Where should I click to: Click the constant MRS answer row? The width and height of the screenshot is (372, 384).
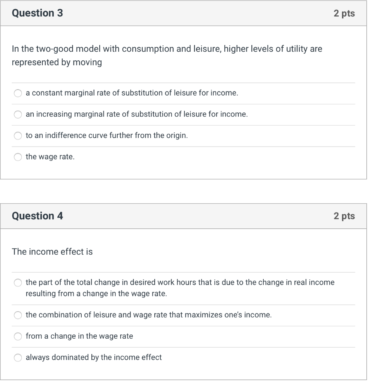pos(131,93)
